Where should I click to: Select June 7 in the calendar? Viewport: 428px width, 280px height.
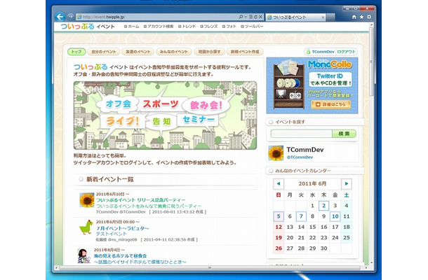(x=301, y=216)
